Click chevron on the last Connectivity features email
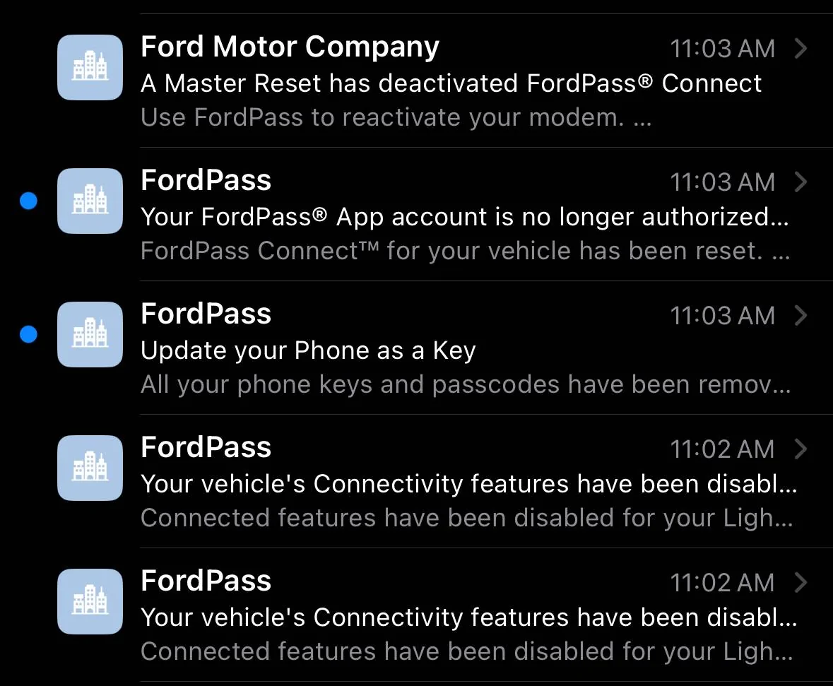 [x=800, y=582]
